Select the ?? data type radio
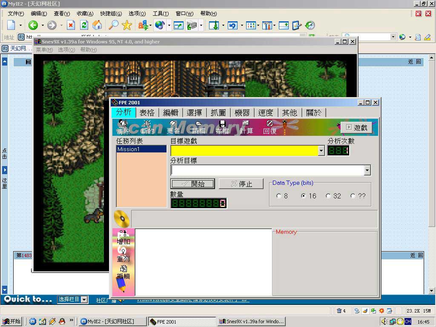This screenshot has width=436, height=327. click(353, 196)
